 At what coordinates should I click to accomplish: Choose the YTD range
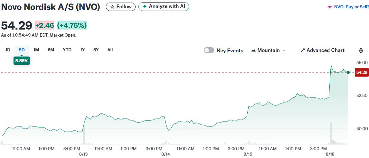pyautogui.click(x=67, y=50)
